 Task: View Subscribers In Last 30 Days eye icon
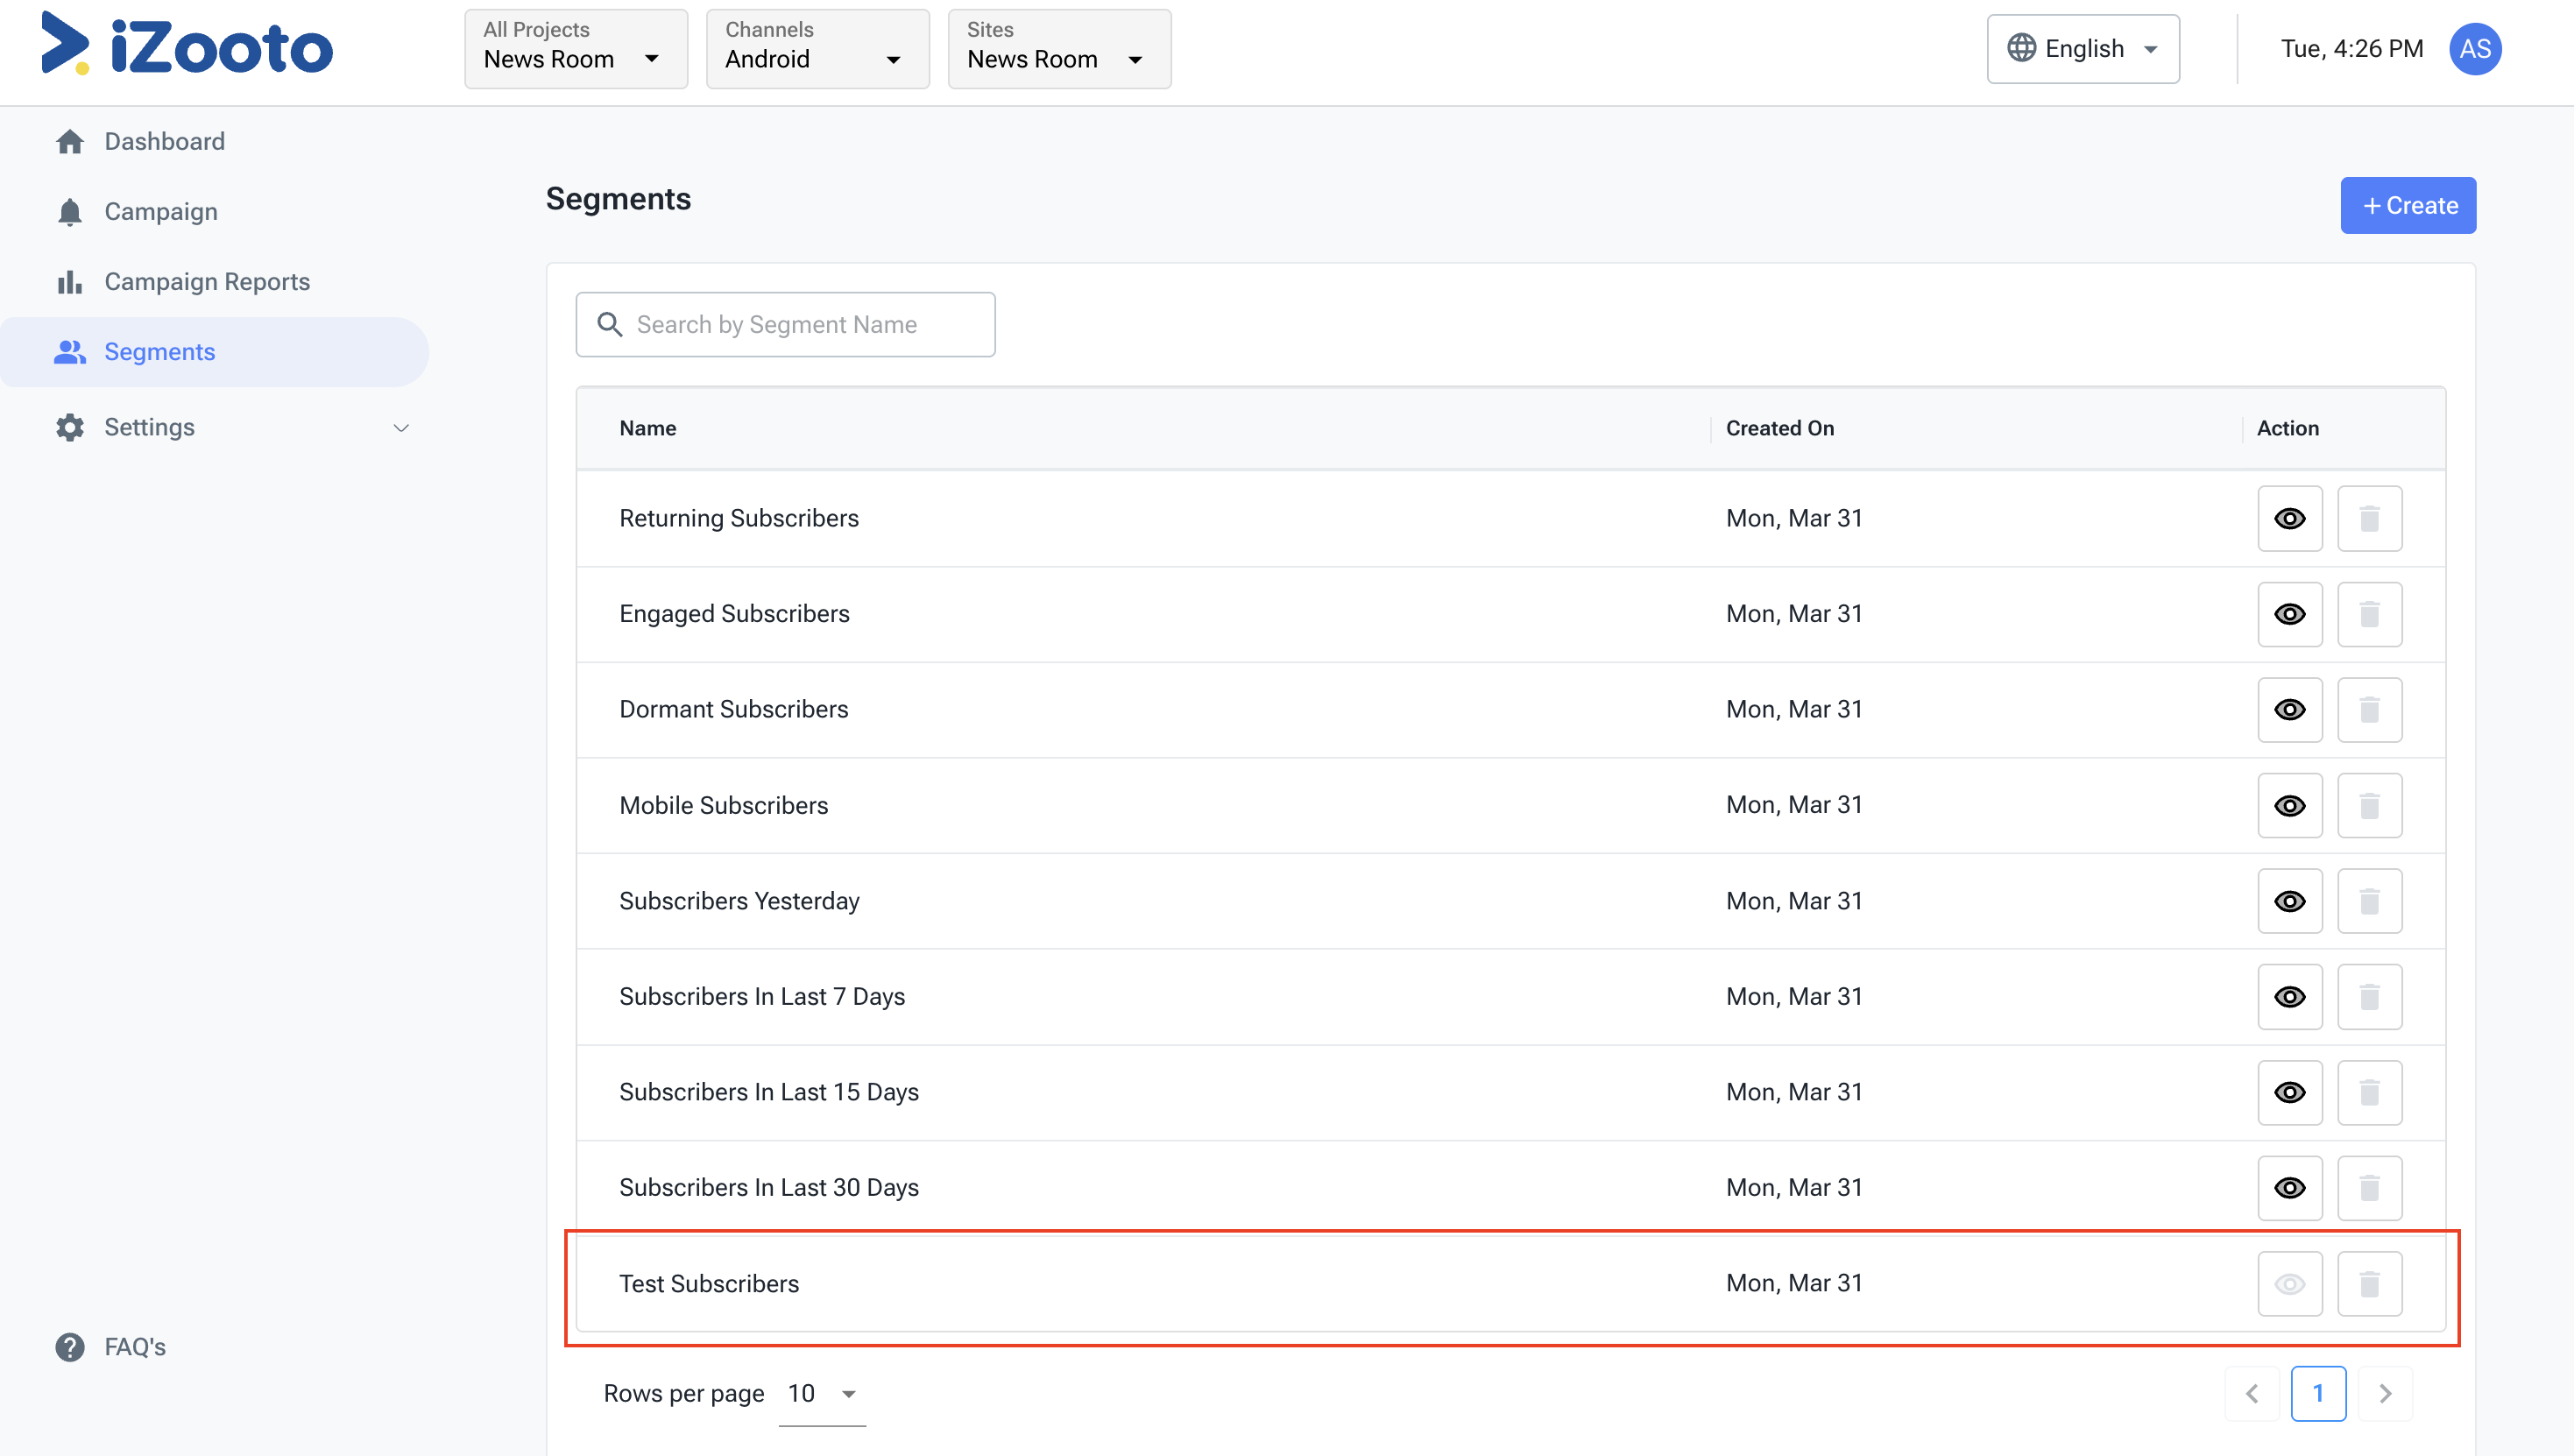pos(2289,1187)
